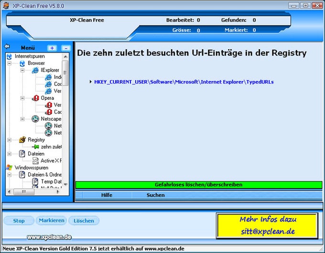
Task: Select the 'zehn zulet' registry tree item
Action: [x=51, y=147]
